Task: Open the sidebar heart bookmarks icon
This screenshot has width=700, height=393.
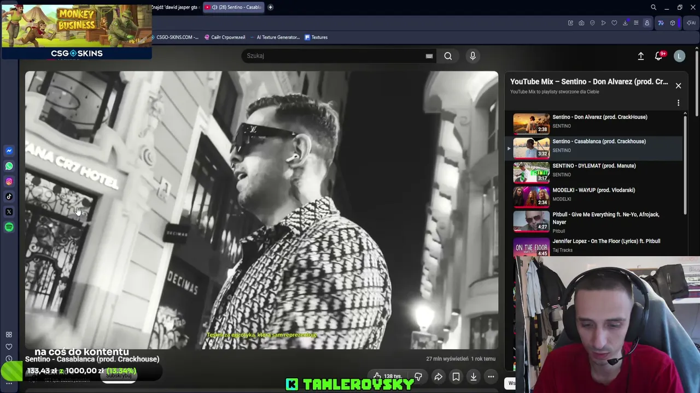Action: pos(9,347)
